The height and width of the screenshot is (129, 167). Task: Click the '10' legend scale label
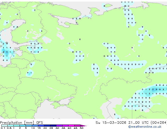[x=33, y=128]
